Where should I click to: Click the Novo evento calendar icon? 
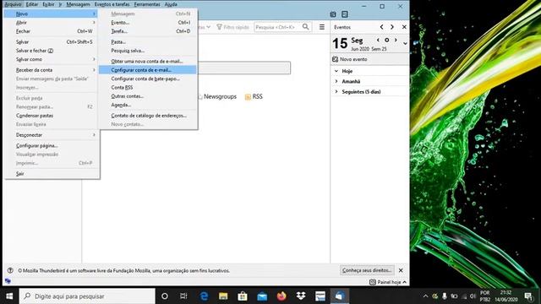[x=335, y=59]
